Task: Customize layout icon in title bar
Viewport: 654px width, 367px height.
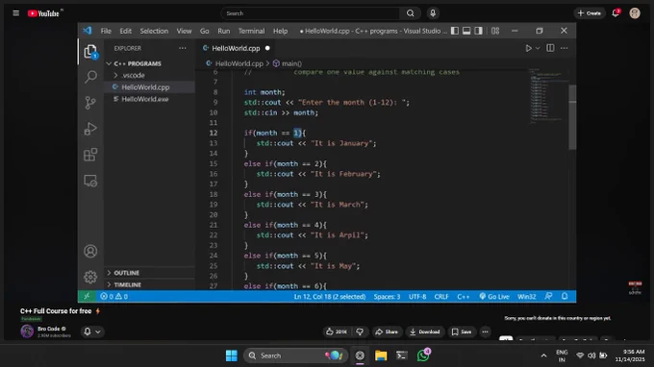Action: point(495,31)
